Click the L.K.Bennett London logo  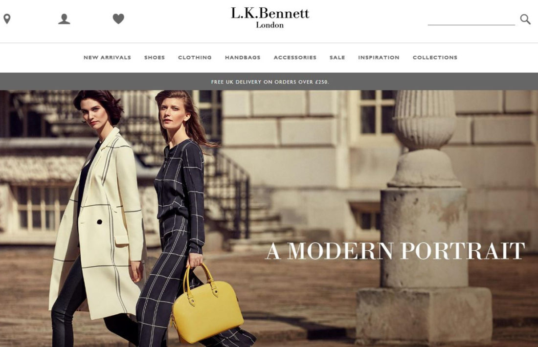[x=270, y=18]
